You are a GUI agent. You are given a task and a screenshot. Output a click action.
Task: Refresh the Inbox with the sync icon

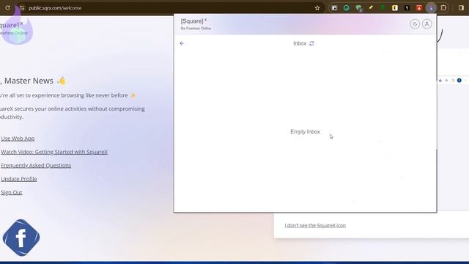pyautogui.click(x=311, y=43)
